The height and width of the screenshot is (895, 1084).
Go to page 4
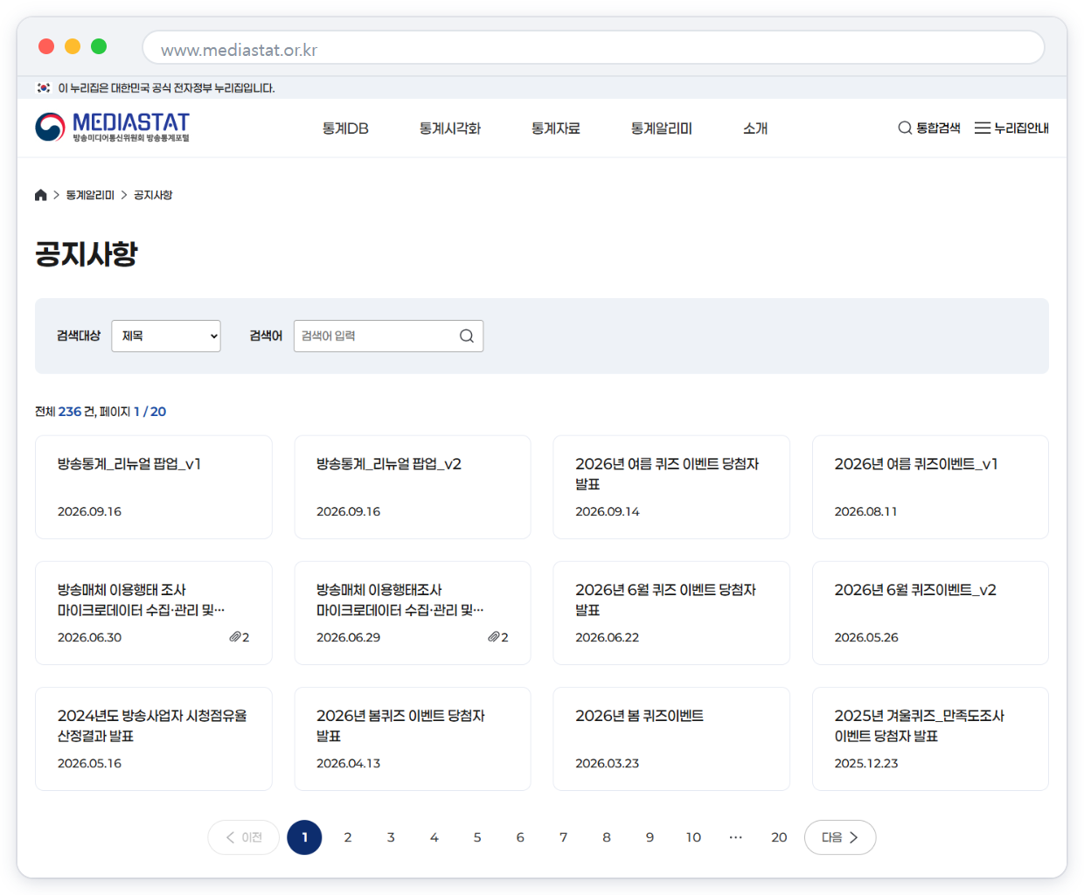point(434,837)
